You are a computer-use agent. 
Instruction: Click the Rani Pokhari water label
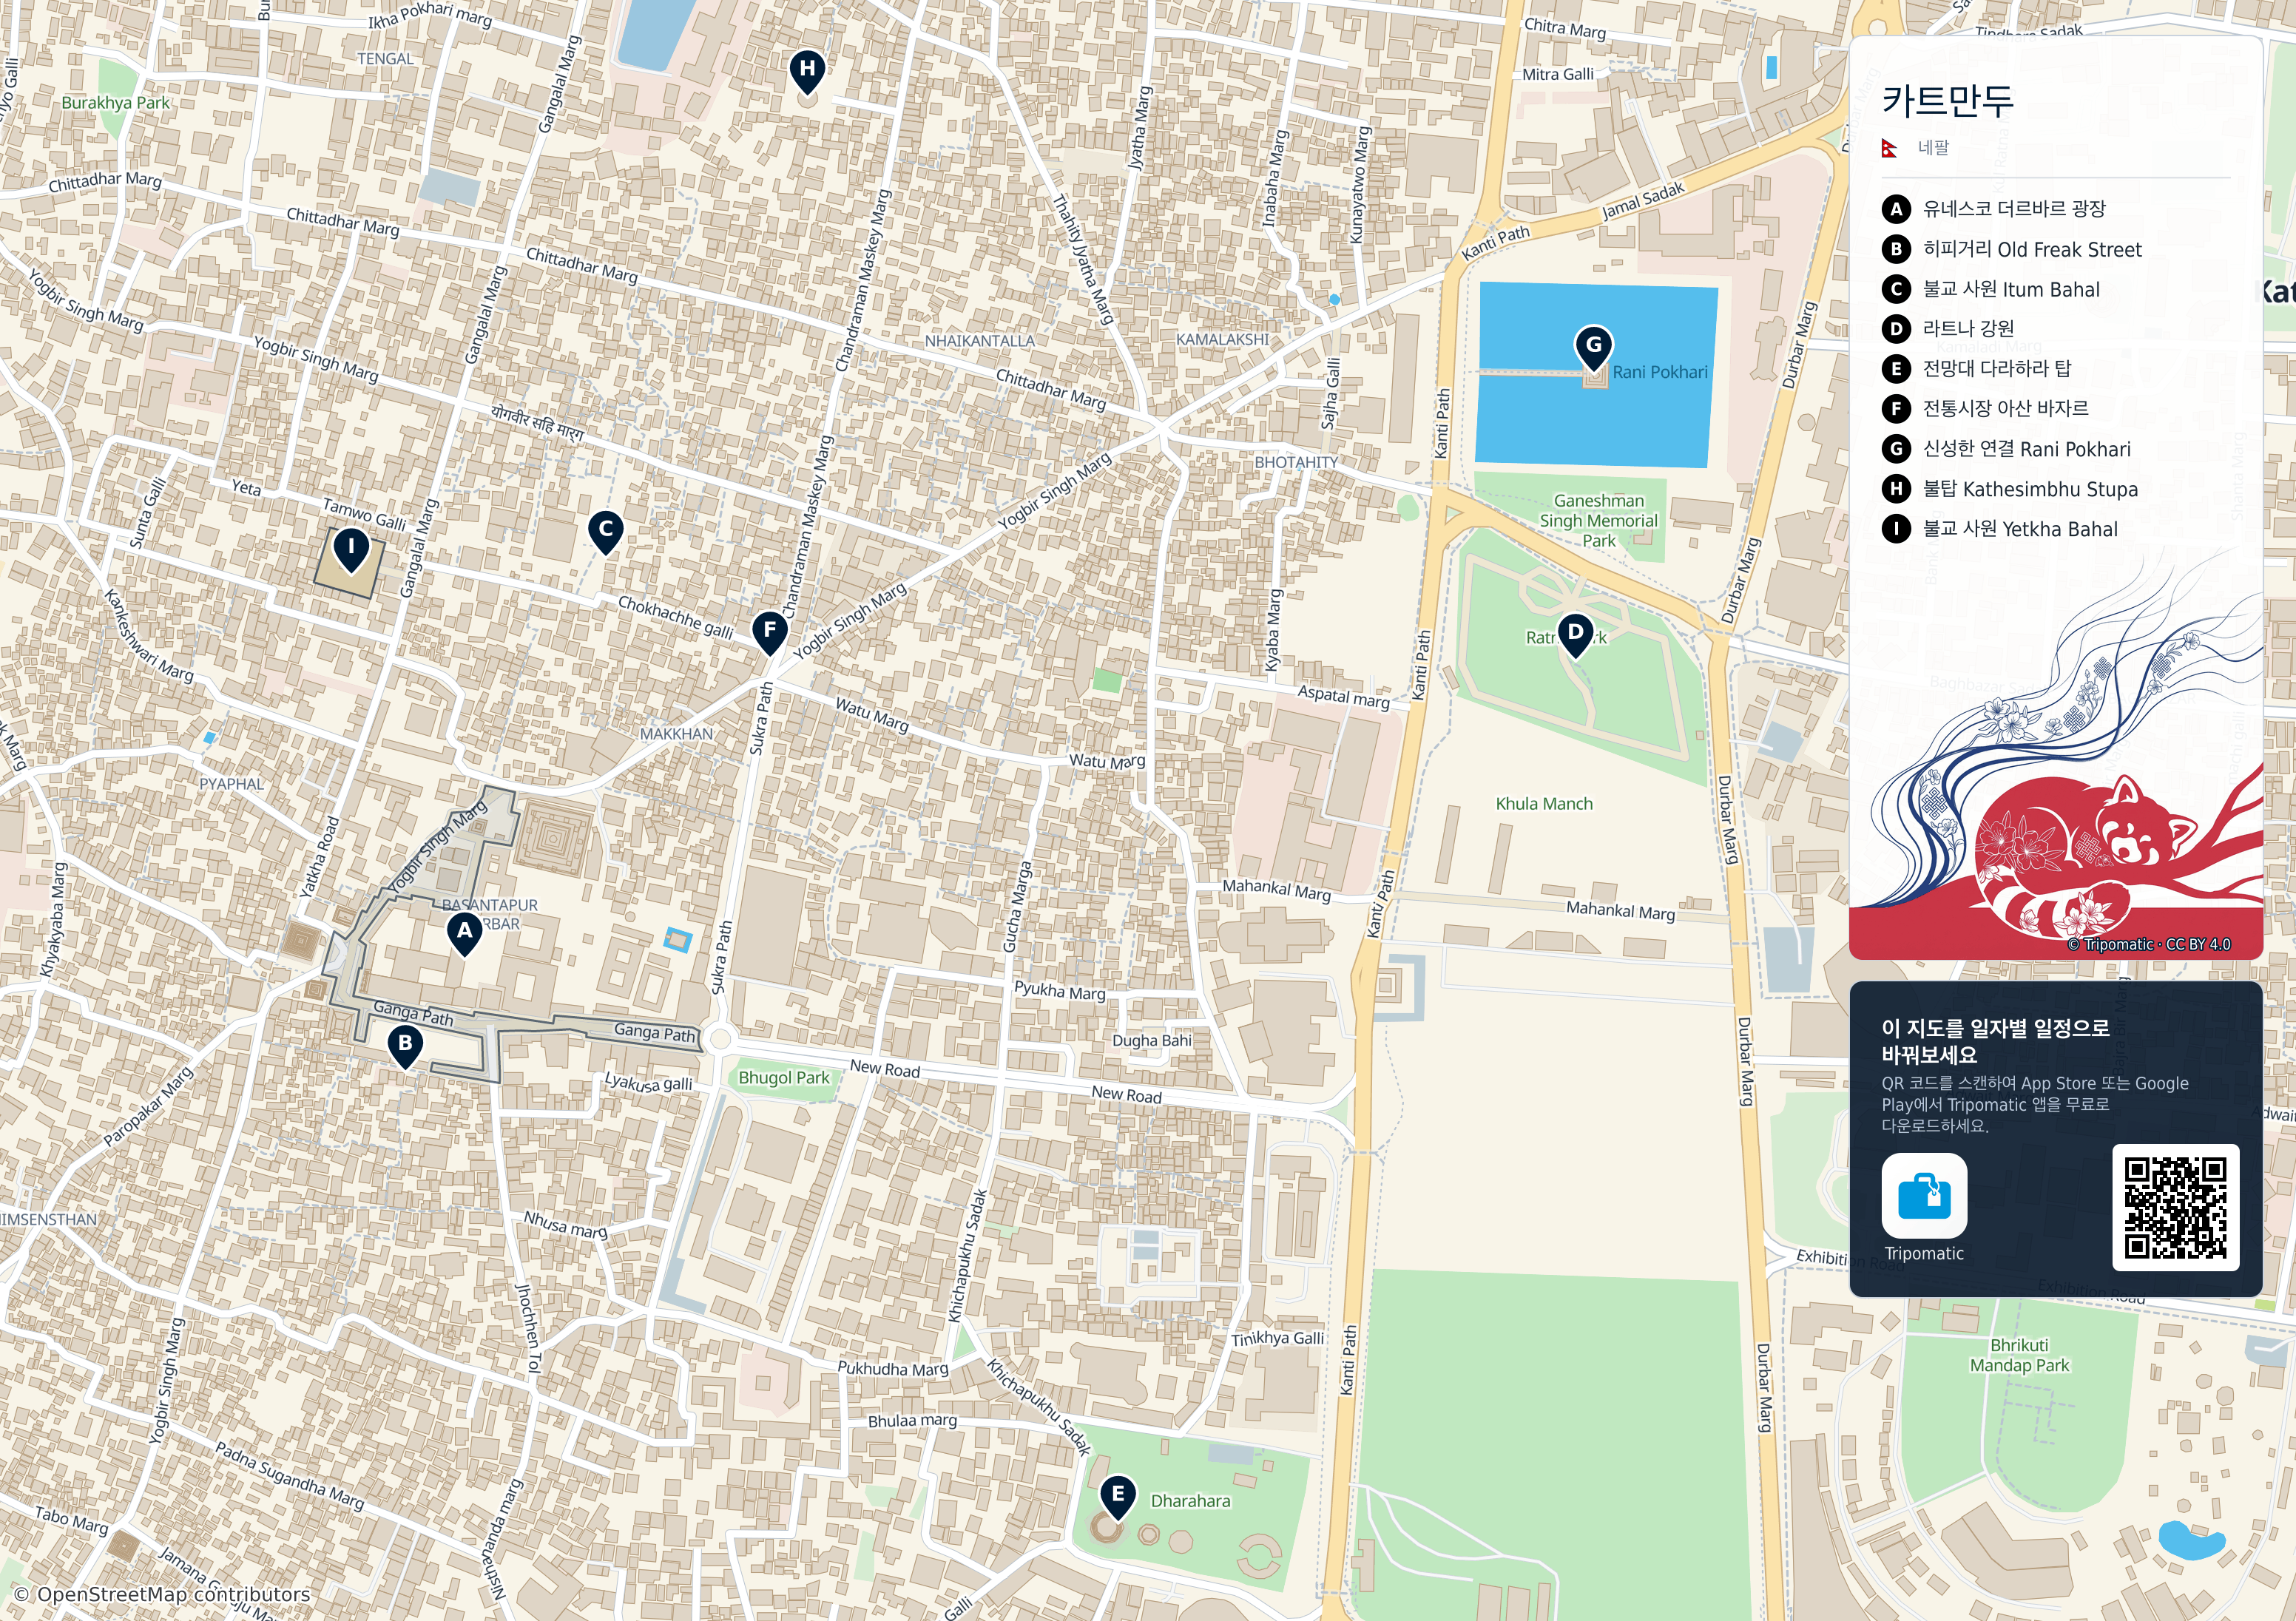[x=1660, y=372]
